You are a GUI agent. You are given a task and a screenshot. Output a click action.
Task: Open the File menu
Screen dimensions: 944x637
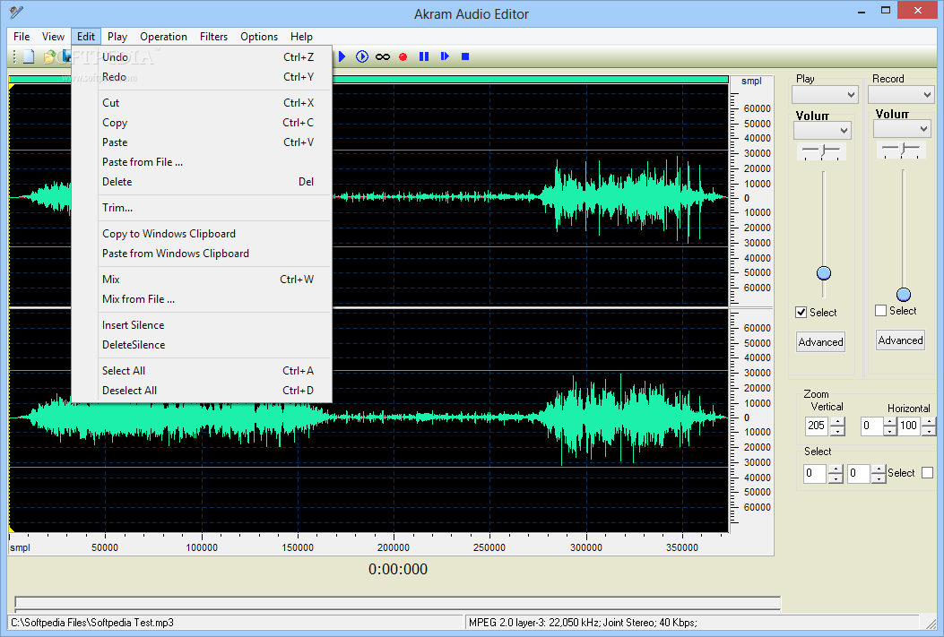22,37
